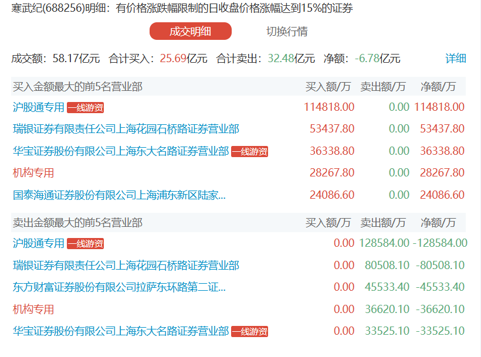Click the 净额/万 header in sellers table
481x357 pixels.
[x=438, y=223]
